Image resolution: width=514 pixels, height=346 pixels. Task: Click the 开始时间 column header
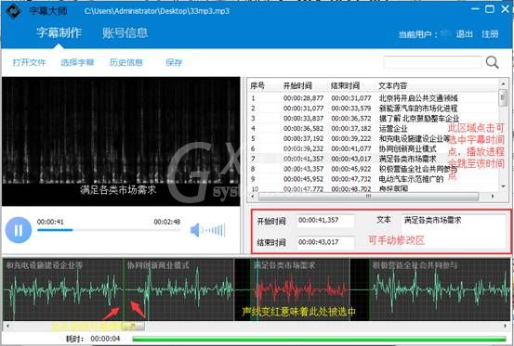tap(297, 85)
